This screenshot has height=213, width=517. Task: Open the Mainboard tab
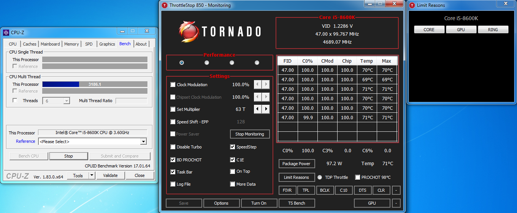pos(50,44)
